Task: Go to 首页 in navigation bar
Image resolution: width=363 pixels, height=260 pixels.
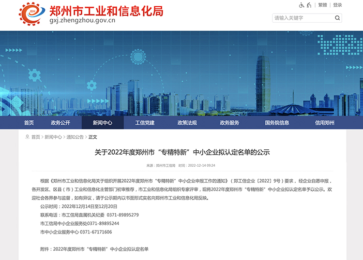Action: [29, 123]
